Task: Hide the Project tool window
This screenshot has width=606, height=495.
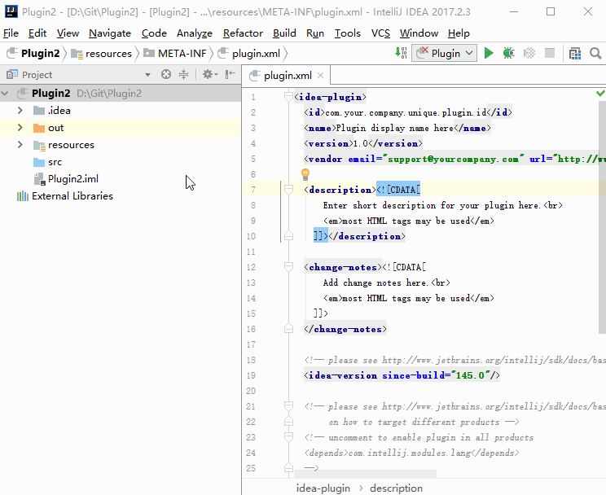Action: click(x=231, y=74)
